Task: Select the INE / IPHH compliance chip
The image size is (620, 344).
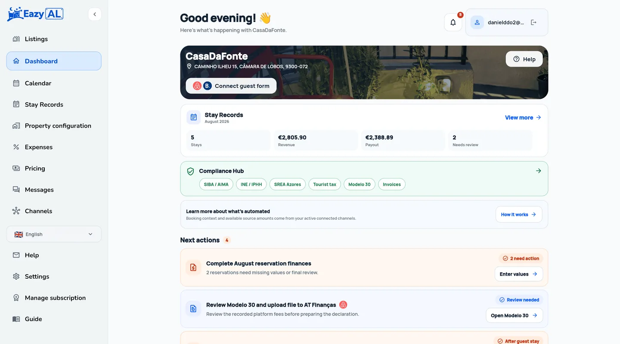Action: [251, 184]
